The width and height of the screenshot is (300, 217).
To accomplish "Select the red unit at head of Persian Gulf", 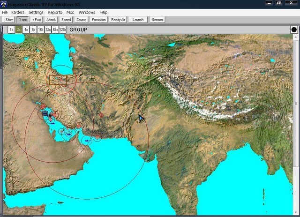I will tap(43, 107).
